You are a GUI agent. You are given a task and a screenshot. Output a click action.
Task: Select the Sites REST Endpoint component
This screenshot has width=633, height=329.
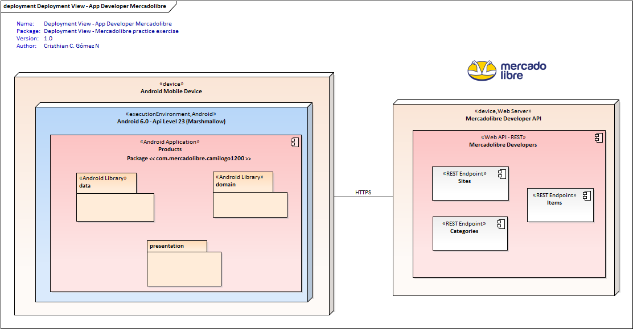pos(470,184)
